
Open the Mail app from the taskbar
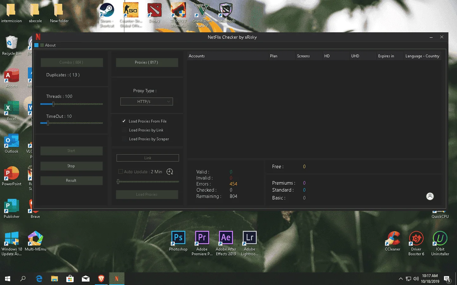86,279
